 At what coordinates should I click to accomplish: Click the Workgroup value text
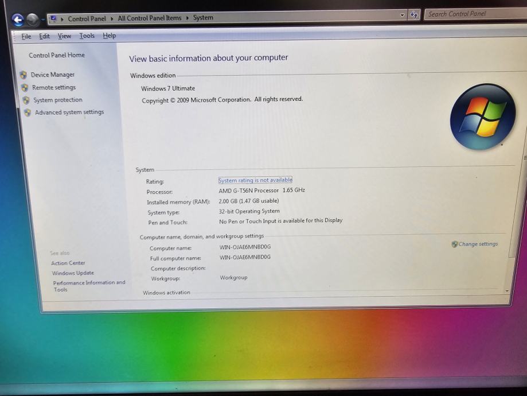coord(233,278)
